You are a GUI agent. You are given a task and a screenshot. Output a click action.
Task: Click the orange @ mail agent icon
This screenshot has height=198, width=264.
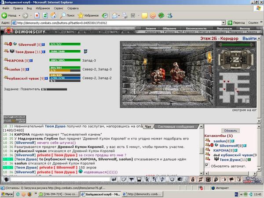pos(153,15)
